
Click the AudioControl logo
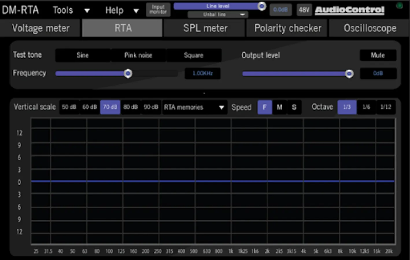point(350,10)
